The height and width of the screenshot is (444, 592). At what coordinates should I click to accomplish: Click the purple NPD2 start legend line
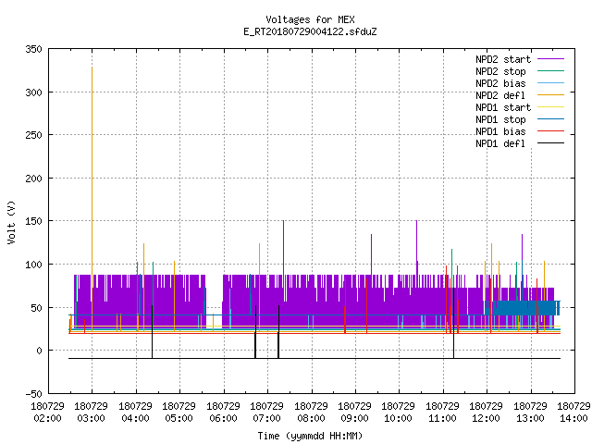tap(550, 59)
